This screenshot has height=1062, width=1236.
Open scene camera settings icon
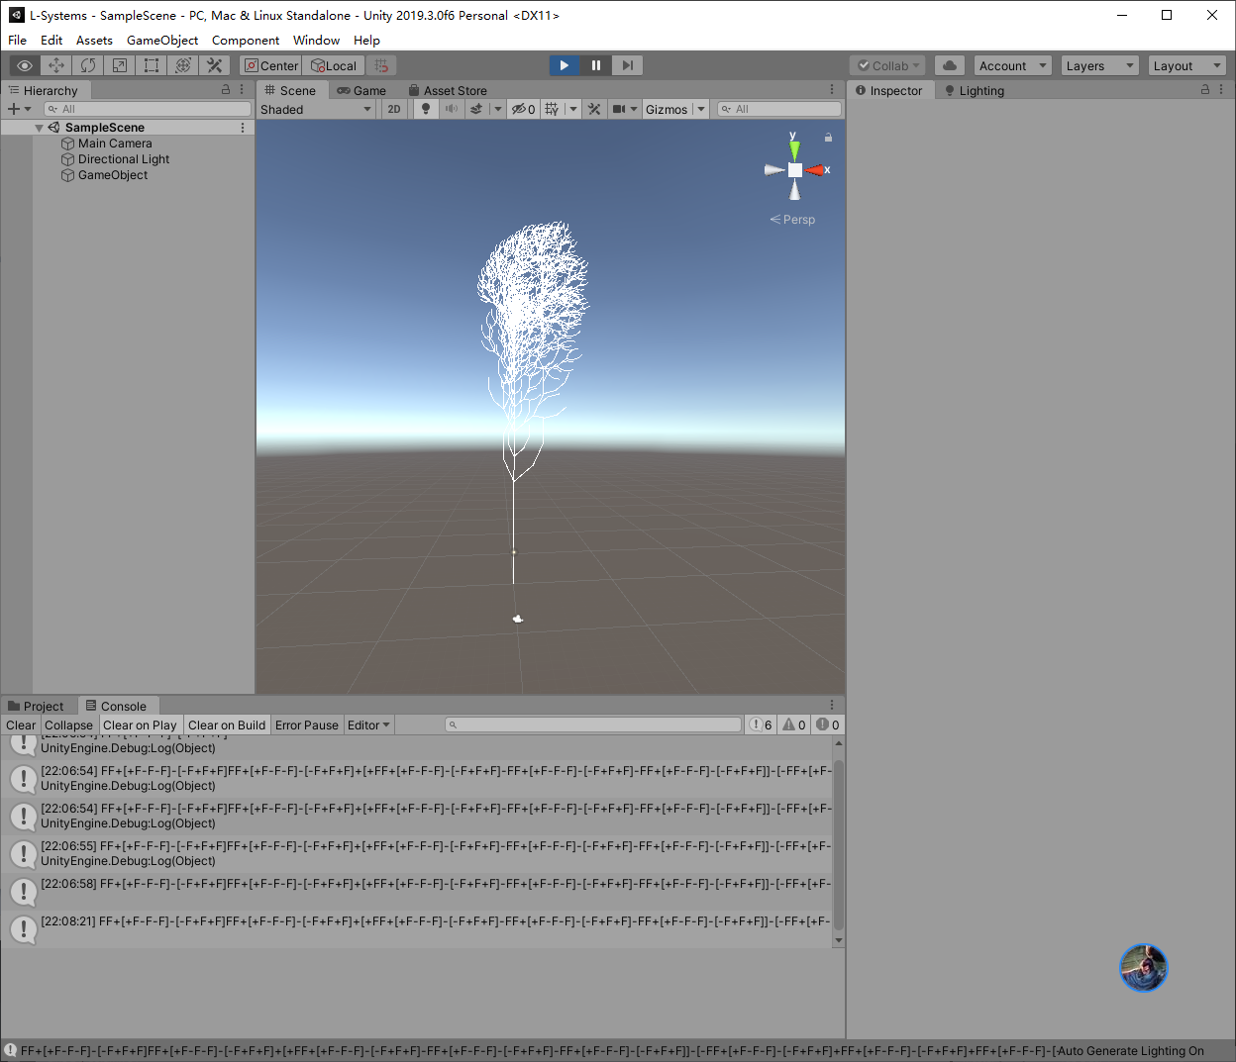click(618, 109)
